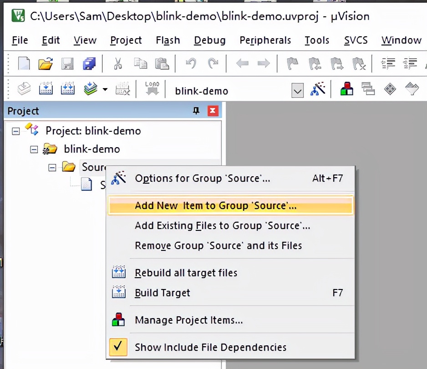Open the File menu
The height and width of the screenshot is (369, 427).
[x=20, y=40]
